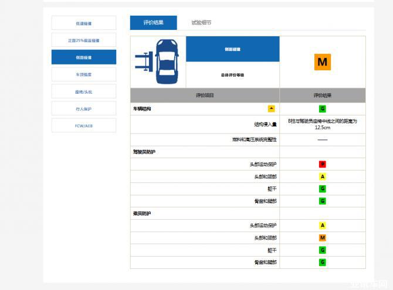Open the 试验细节 tab
The image size is (393, 290).
coord(201,23)
